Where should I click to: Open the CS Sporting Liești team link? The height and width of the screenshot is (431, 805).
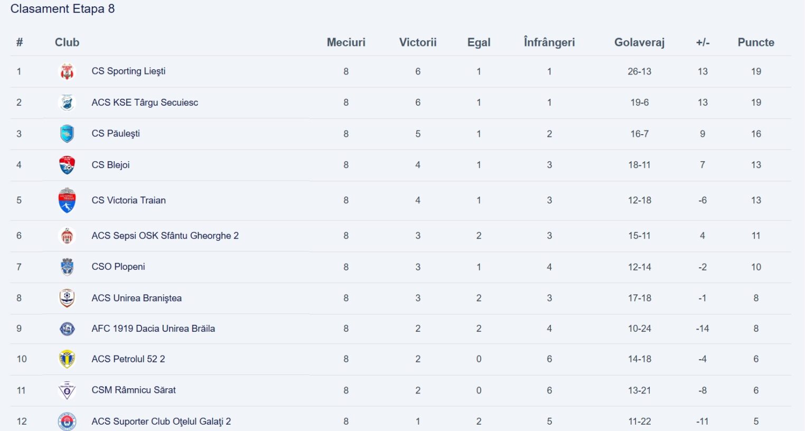click(128, 71)
